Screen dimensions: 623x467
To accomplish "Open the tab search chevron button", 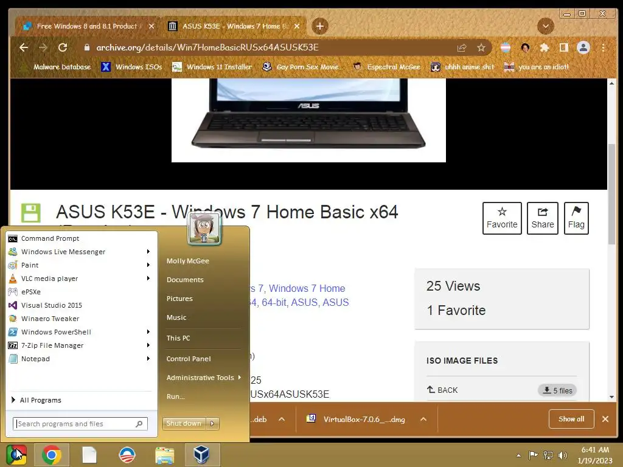I will [x=546, y=26].
